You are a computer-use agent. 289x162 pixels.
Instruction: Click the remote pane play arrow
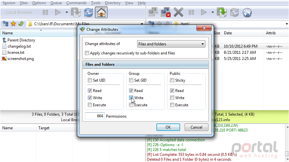[204, 13]
